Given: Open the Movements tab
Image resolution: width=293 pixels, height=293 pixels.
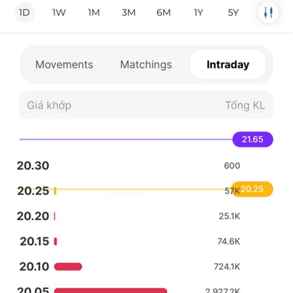Looking at the screenshot, I should [x=64, y=64].
